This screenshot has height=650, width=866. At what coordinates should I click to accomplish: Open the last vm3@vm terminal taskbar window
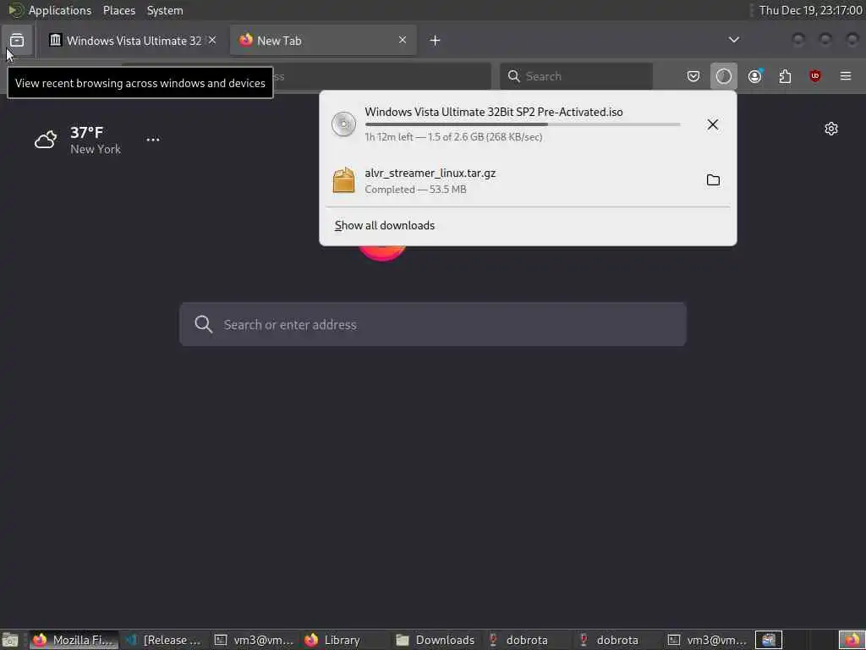708,640
